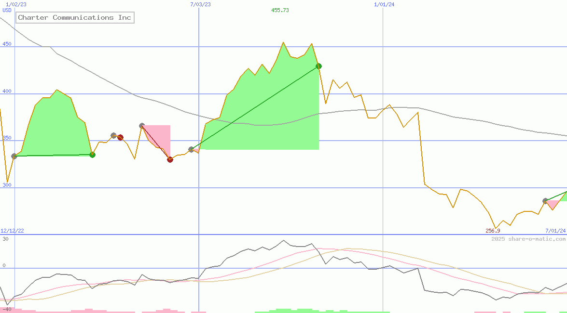This screenshot has width=567, height=313.
Task: Click the 256.9 low price label
Action: point(493,231)
